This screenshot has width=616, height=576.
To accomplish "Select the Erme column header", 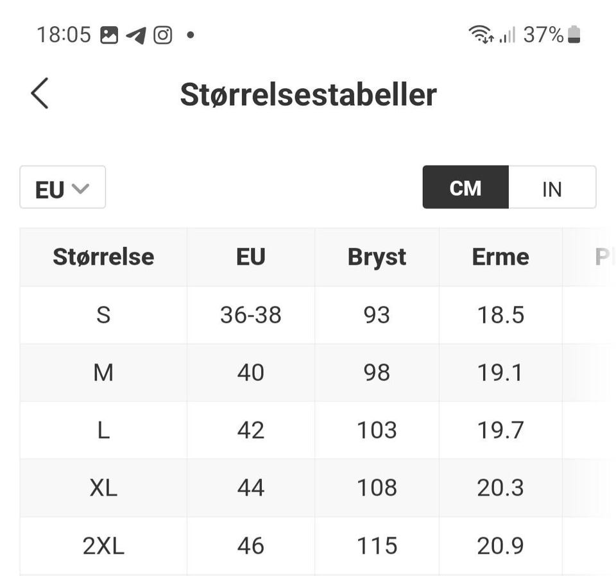I will coord(501,257).
